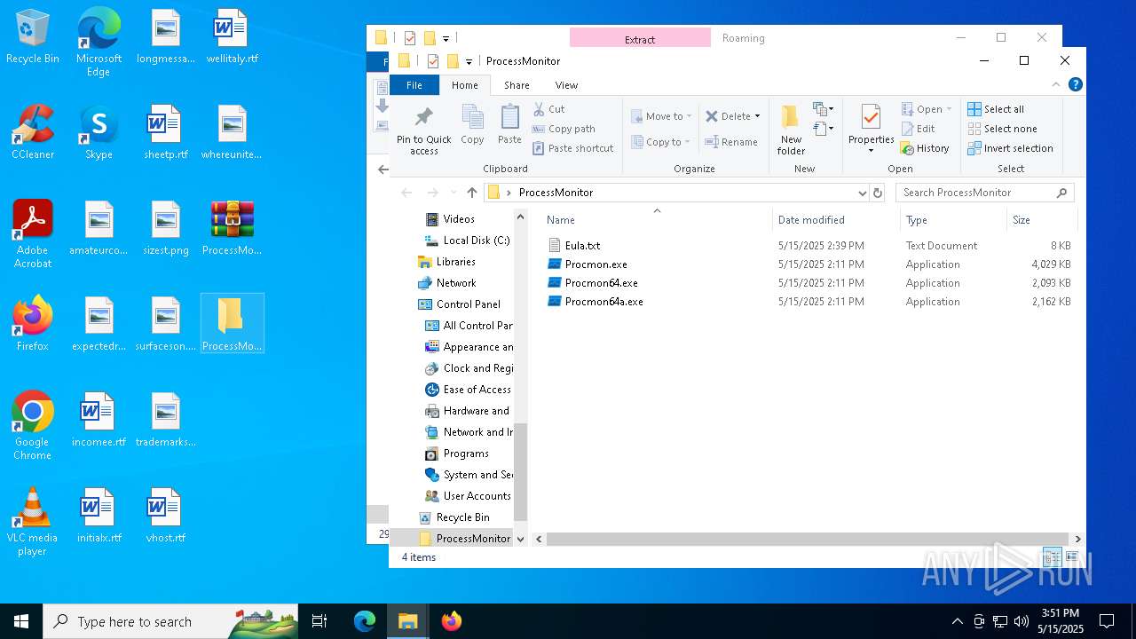Open the Open button dropdown arrow
The height and width of the screenshot is (639, 1136).
[x=949, y=109]
